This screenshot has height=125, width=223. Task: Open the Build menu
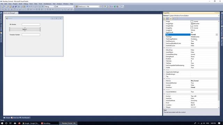point(21,4)
